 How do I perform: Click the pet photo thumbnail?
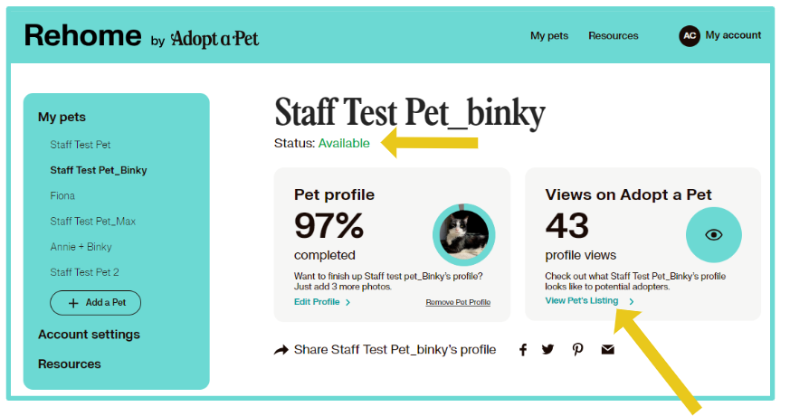tap(463, 235)
